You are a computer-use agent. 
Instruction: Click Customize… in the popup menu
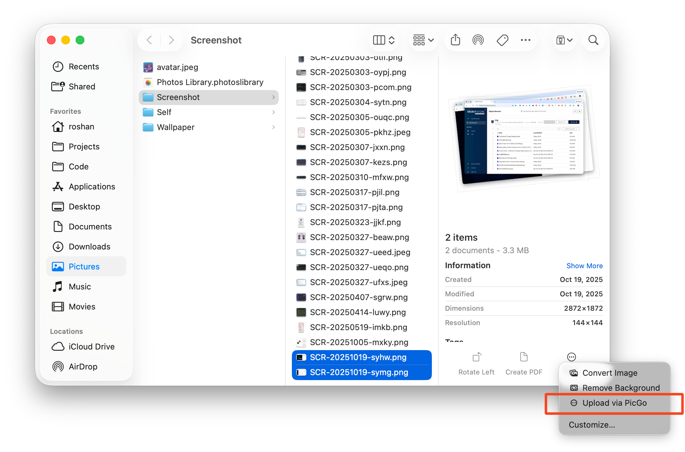(x=592, y=425)
